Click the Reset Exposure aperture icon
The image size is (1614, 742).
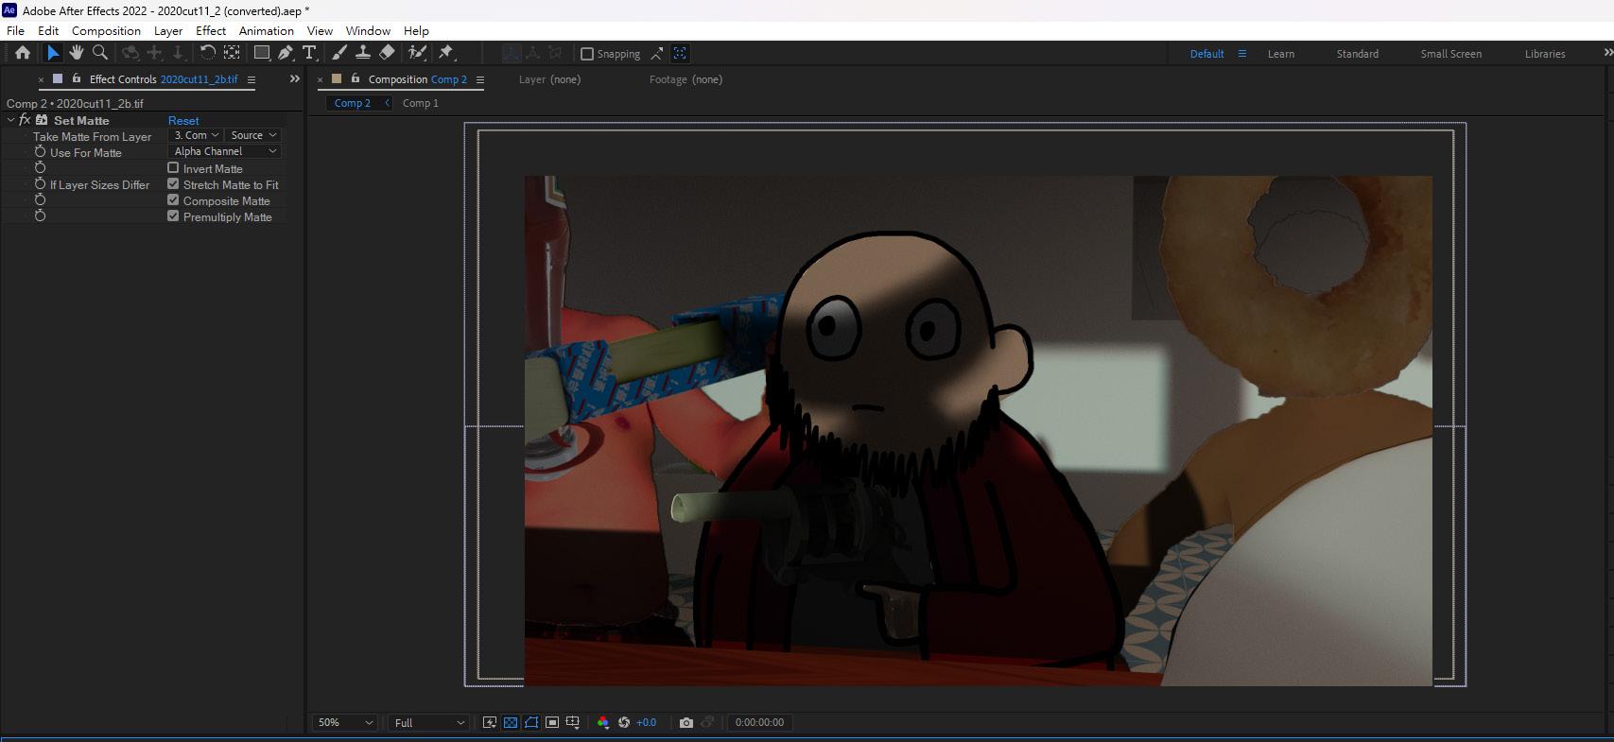(x=624, y=722)
